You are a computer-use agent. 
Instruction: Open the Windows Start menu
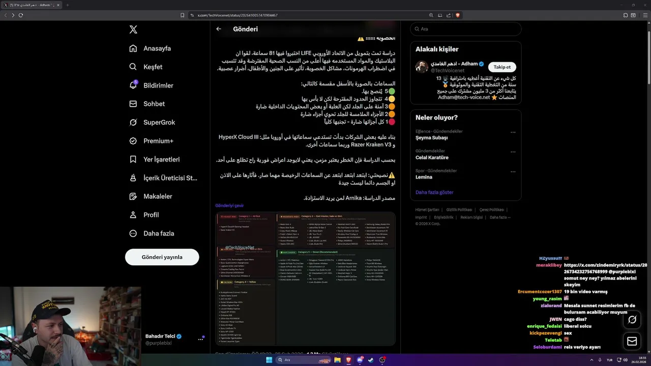pos(269,360)
